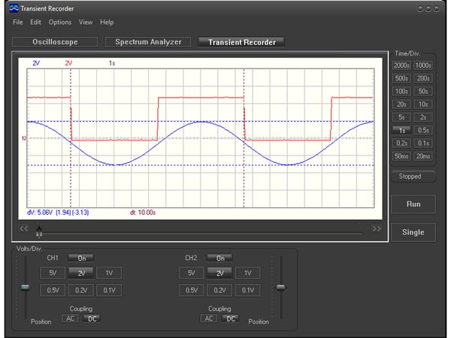Viewport: 451px width, 338px height.
Task: Click the CH1 Position slider handle
Action: (x=25, y=287)
